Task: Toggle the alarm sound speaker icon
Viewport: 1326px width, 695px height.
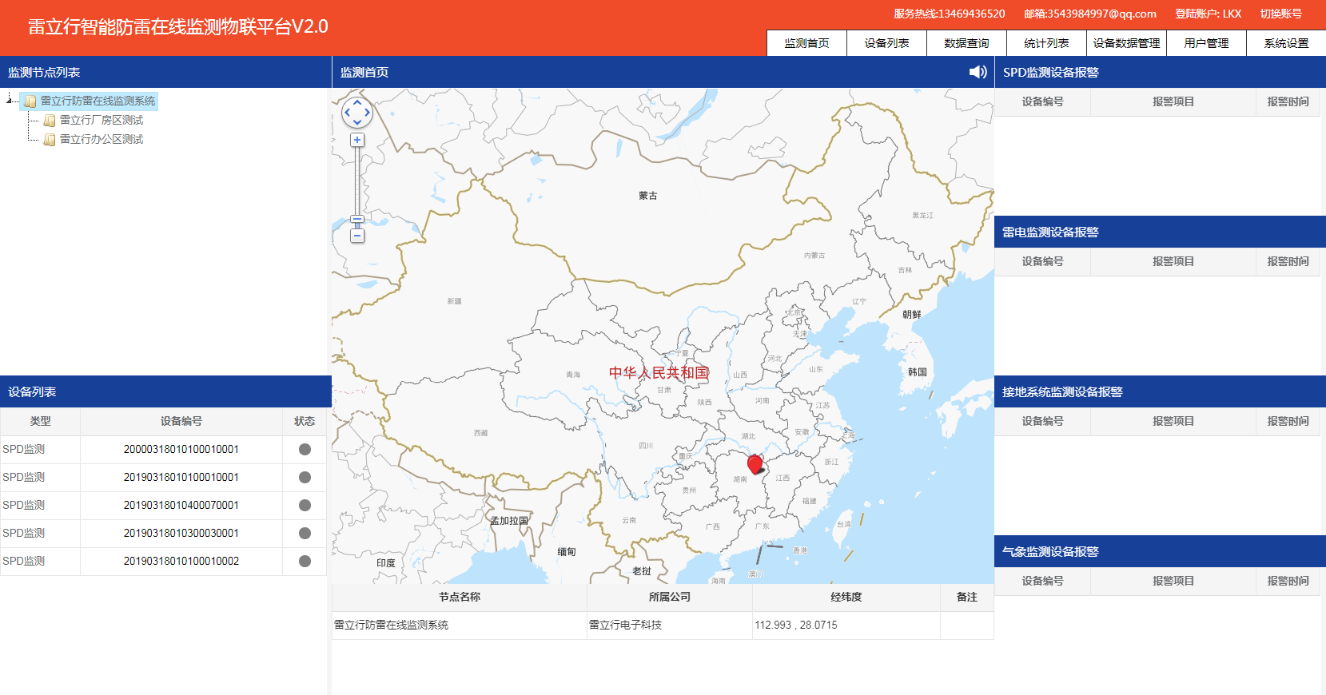Action: [x=978, y=72]
